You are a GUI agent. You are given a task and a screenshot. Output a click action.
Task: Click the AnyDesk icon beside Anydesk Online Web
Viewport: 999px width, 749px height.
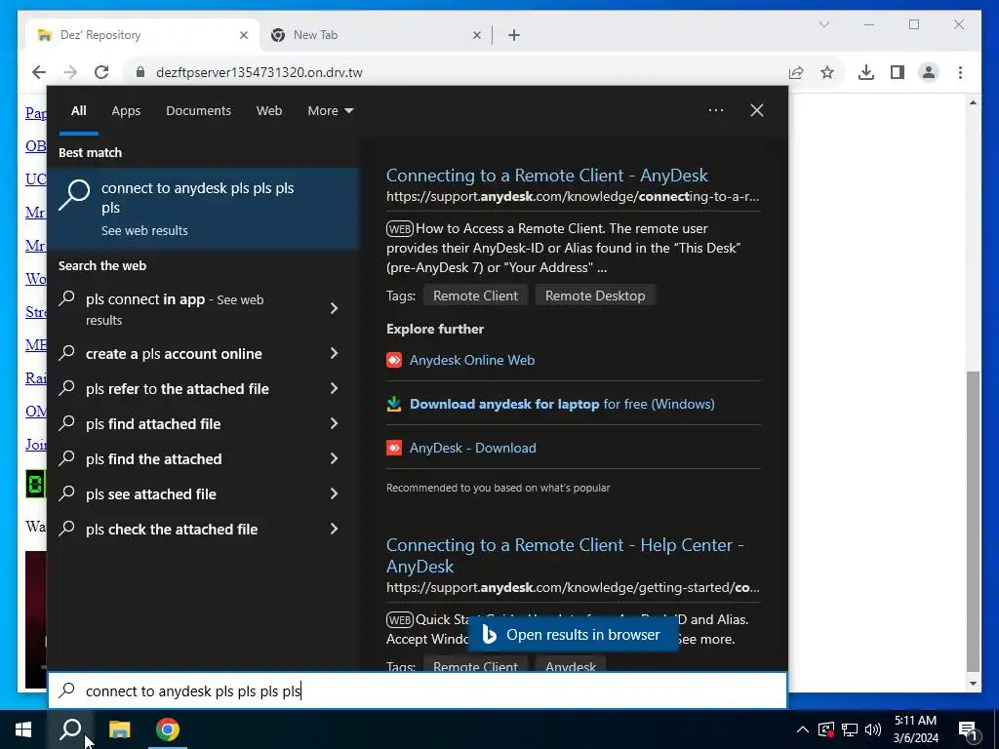pos(394,360)
